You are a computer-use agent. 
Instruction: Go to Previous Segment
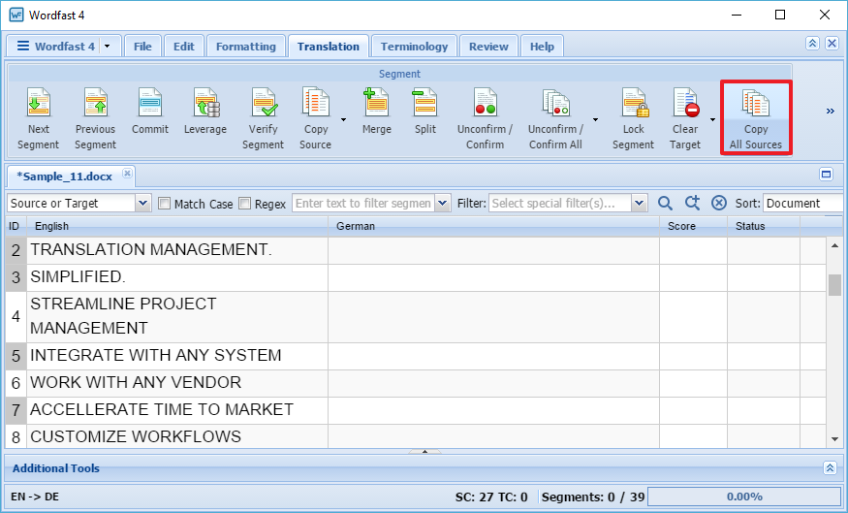[x=96, y=102]
